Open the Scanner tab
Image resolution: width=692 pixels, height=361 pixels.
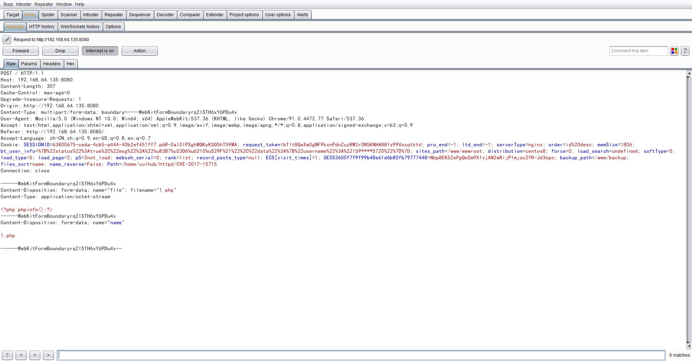pos(69,15)
